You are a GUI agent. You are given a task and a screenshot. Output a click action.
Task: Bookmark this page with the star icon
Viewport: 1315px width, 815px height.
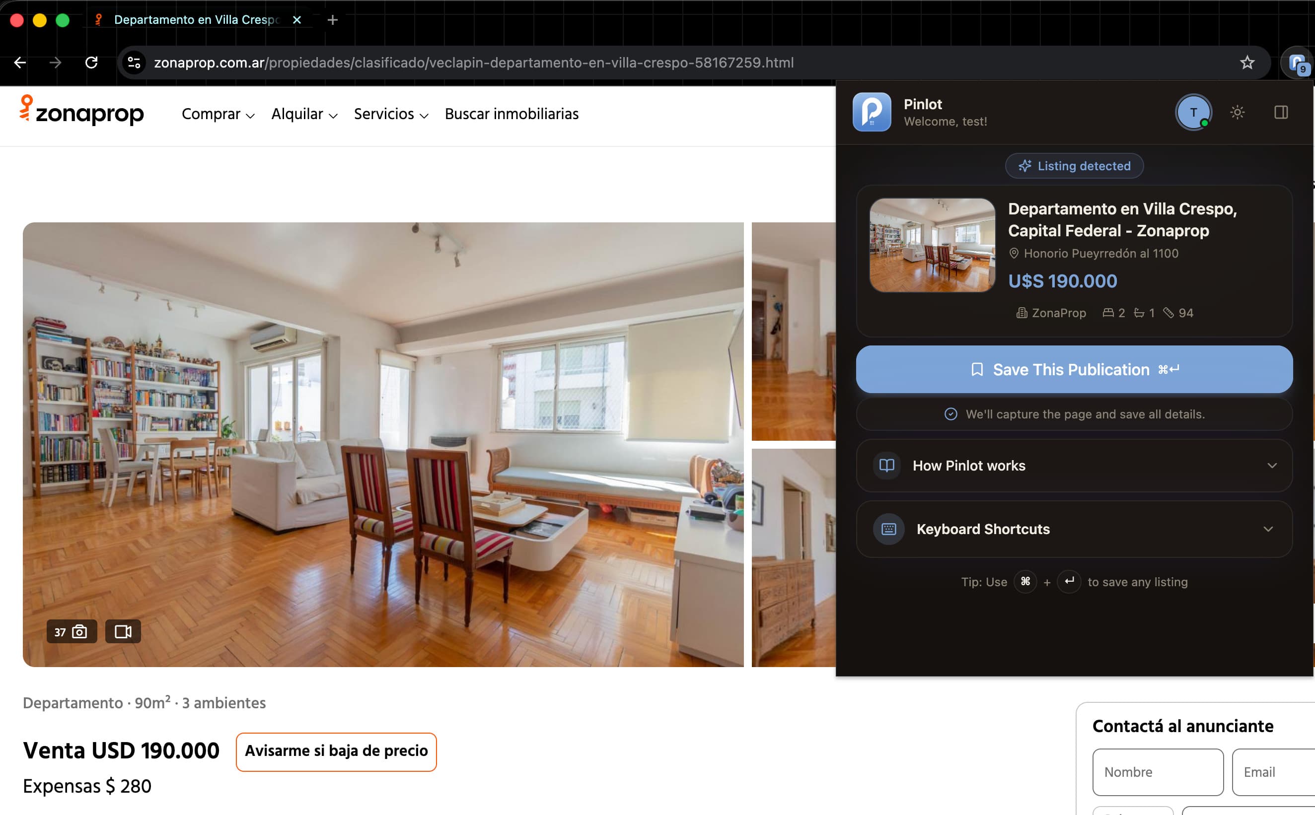click(x=1247, y=63)
